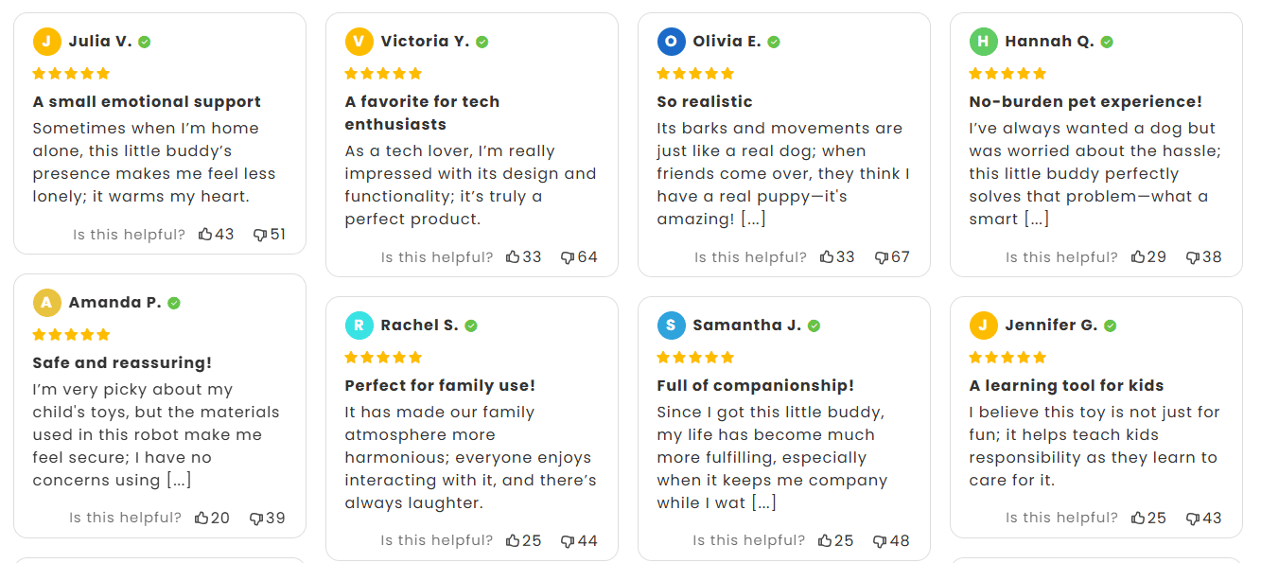This screenshot has width=1261, height=563.
Task: Click verified checkmark beside Jennifer G.
Action: click(1111, 325)
